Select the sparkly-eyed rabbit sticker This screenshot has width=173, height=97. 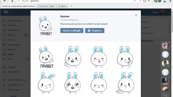pos(72,83)
